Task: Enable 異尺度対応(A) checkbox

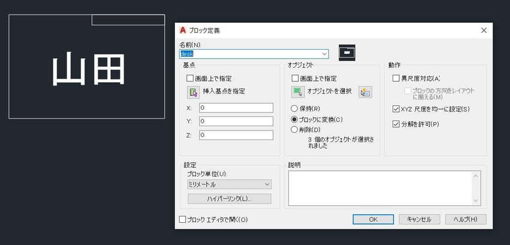Action: coord(396,78)
